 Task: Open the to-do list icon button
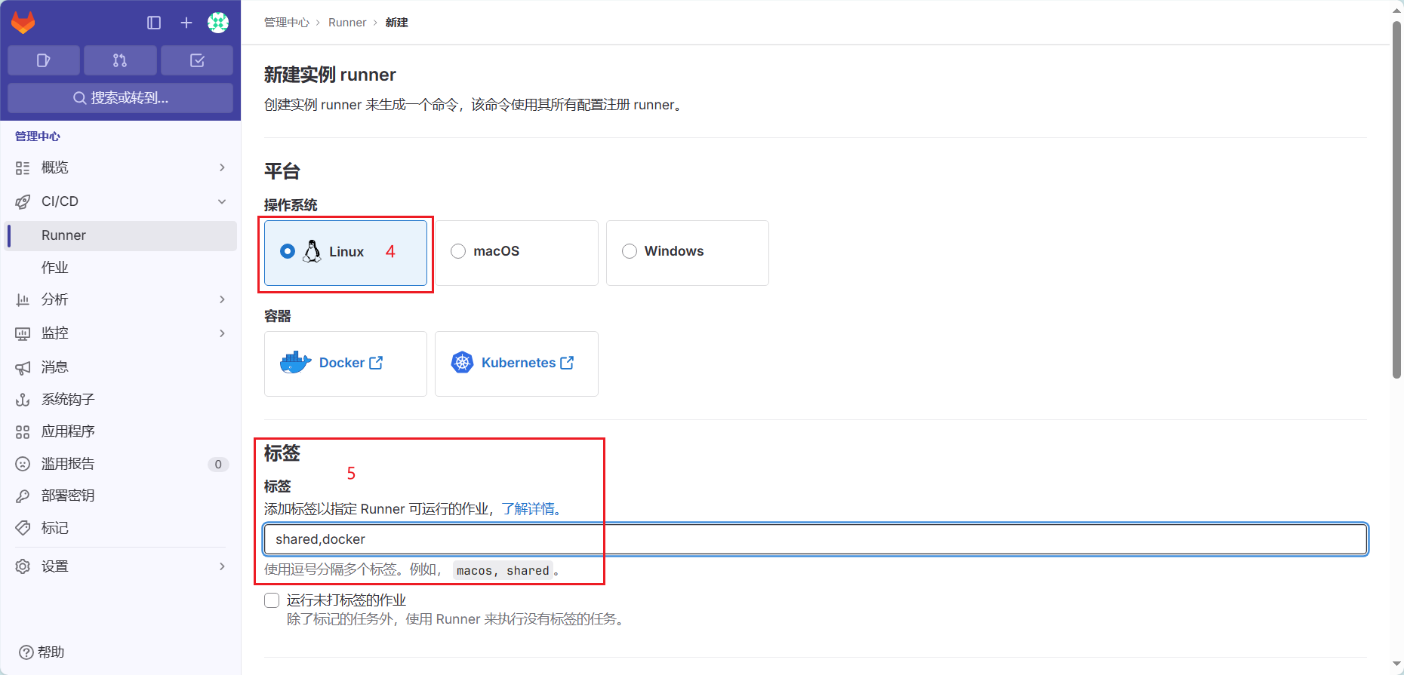[x=197, y=60]
